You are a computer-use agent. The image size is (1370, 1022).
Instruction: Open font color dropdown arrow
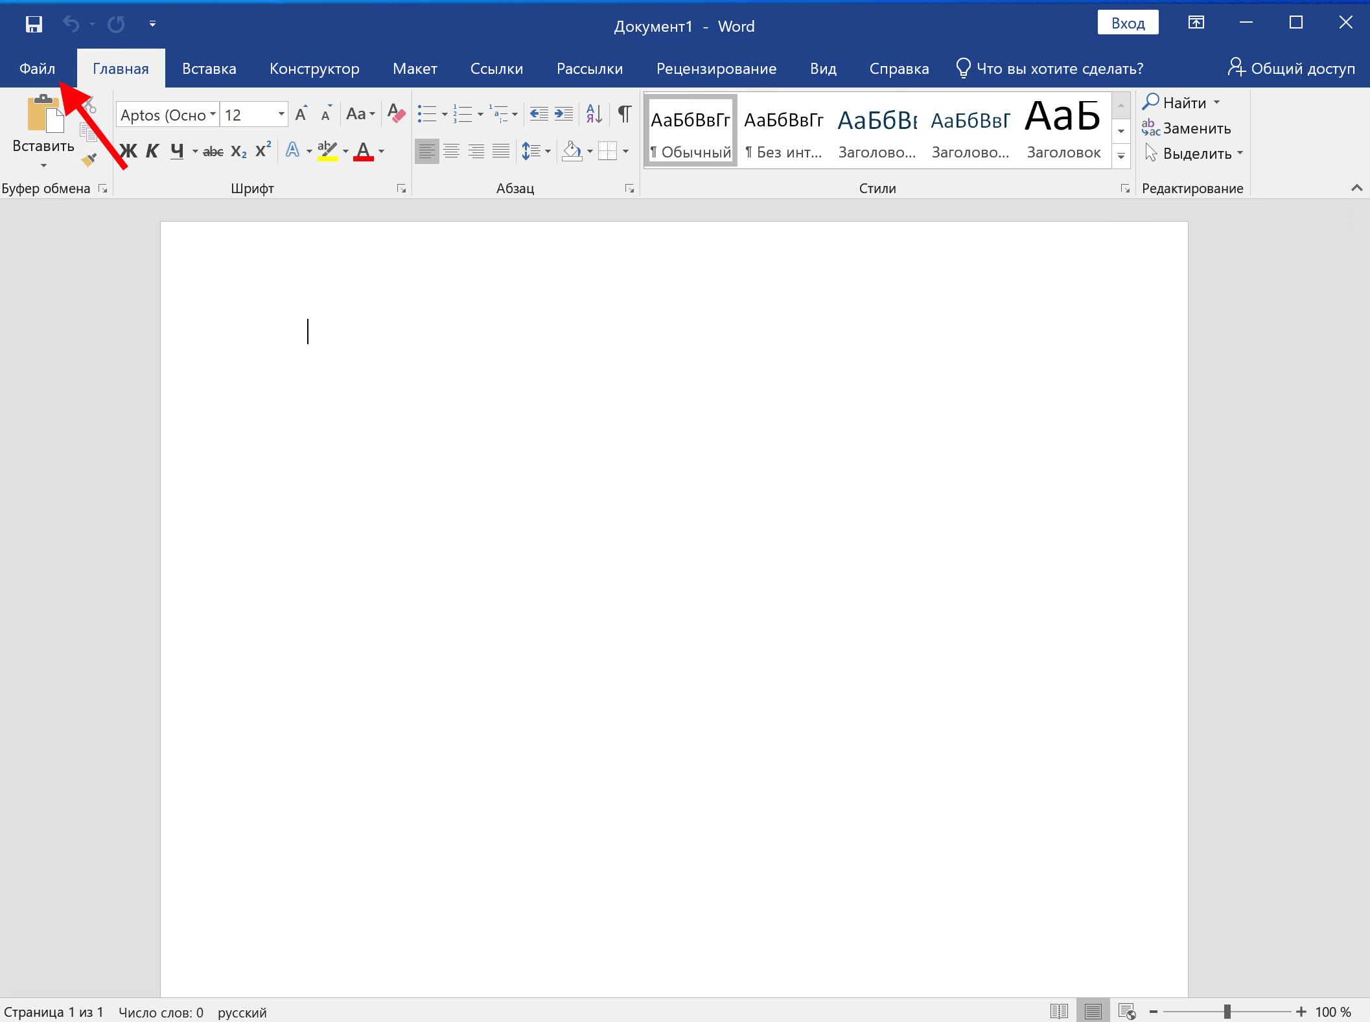pos(382,152)
